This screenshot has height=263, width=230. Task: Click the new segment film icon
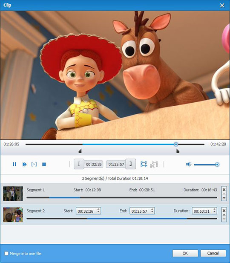[x=144, y=164]
